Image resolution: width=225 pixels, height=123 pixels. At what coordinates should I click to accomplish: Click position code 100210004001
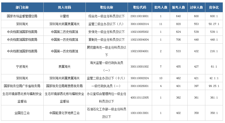[140, 51]
